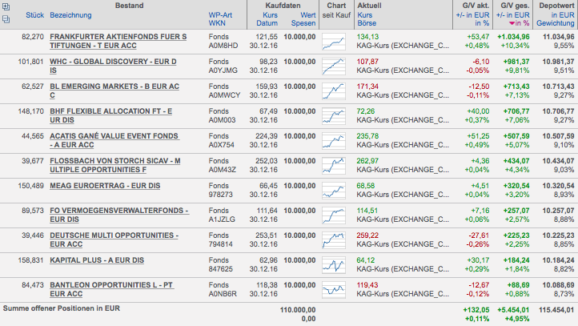Click current price 235,78

[367, 136]
